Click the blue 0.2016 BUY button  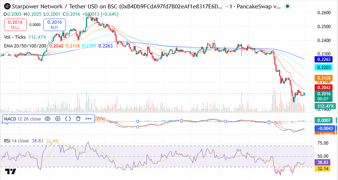(55, 25)
